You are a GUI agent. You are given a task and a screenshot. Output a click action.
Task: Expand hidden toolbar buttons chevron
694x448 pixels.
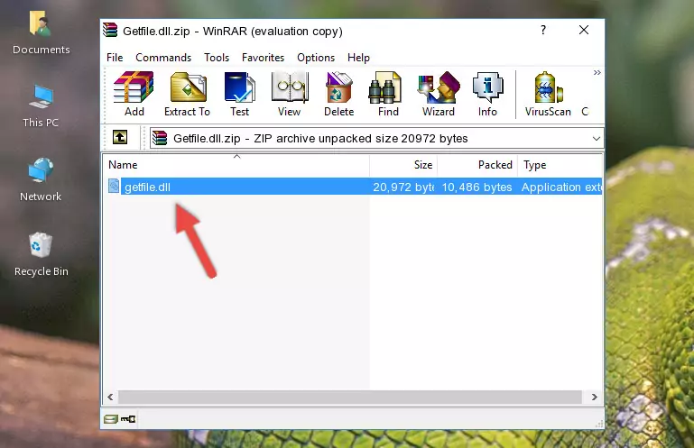597,72
